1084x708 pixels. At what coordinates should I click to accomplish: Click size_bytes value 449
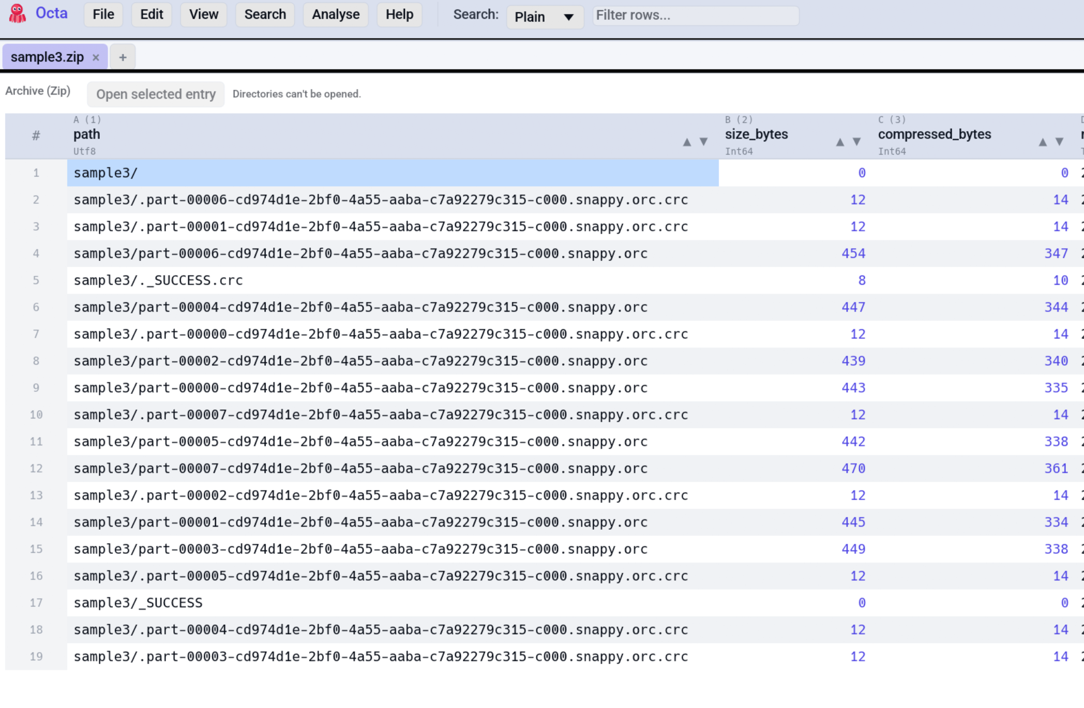tap(853, 549)
